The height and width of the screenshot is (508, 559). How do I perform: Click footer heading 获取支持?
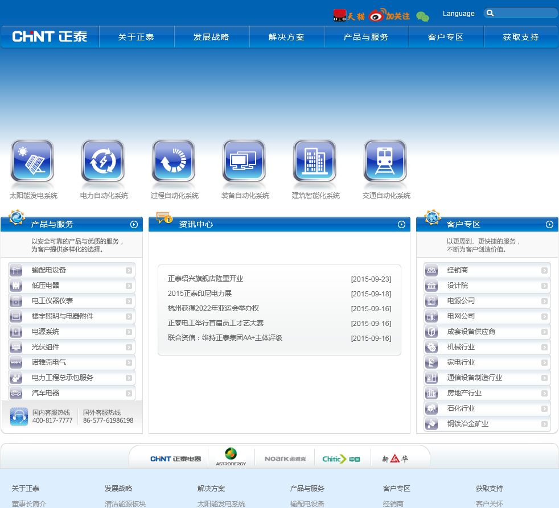490,489
